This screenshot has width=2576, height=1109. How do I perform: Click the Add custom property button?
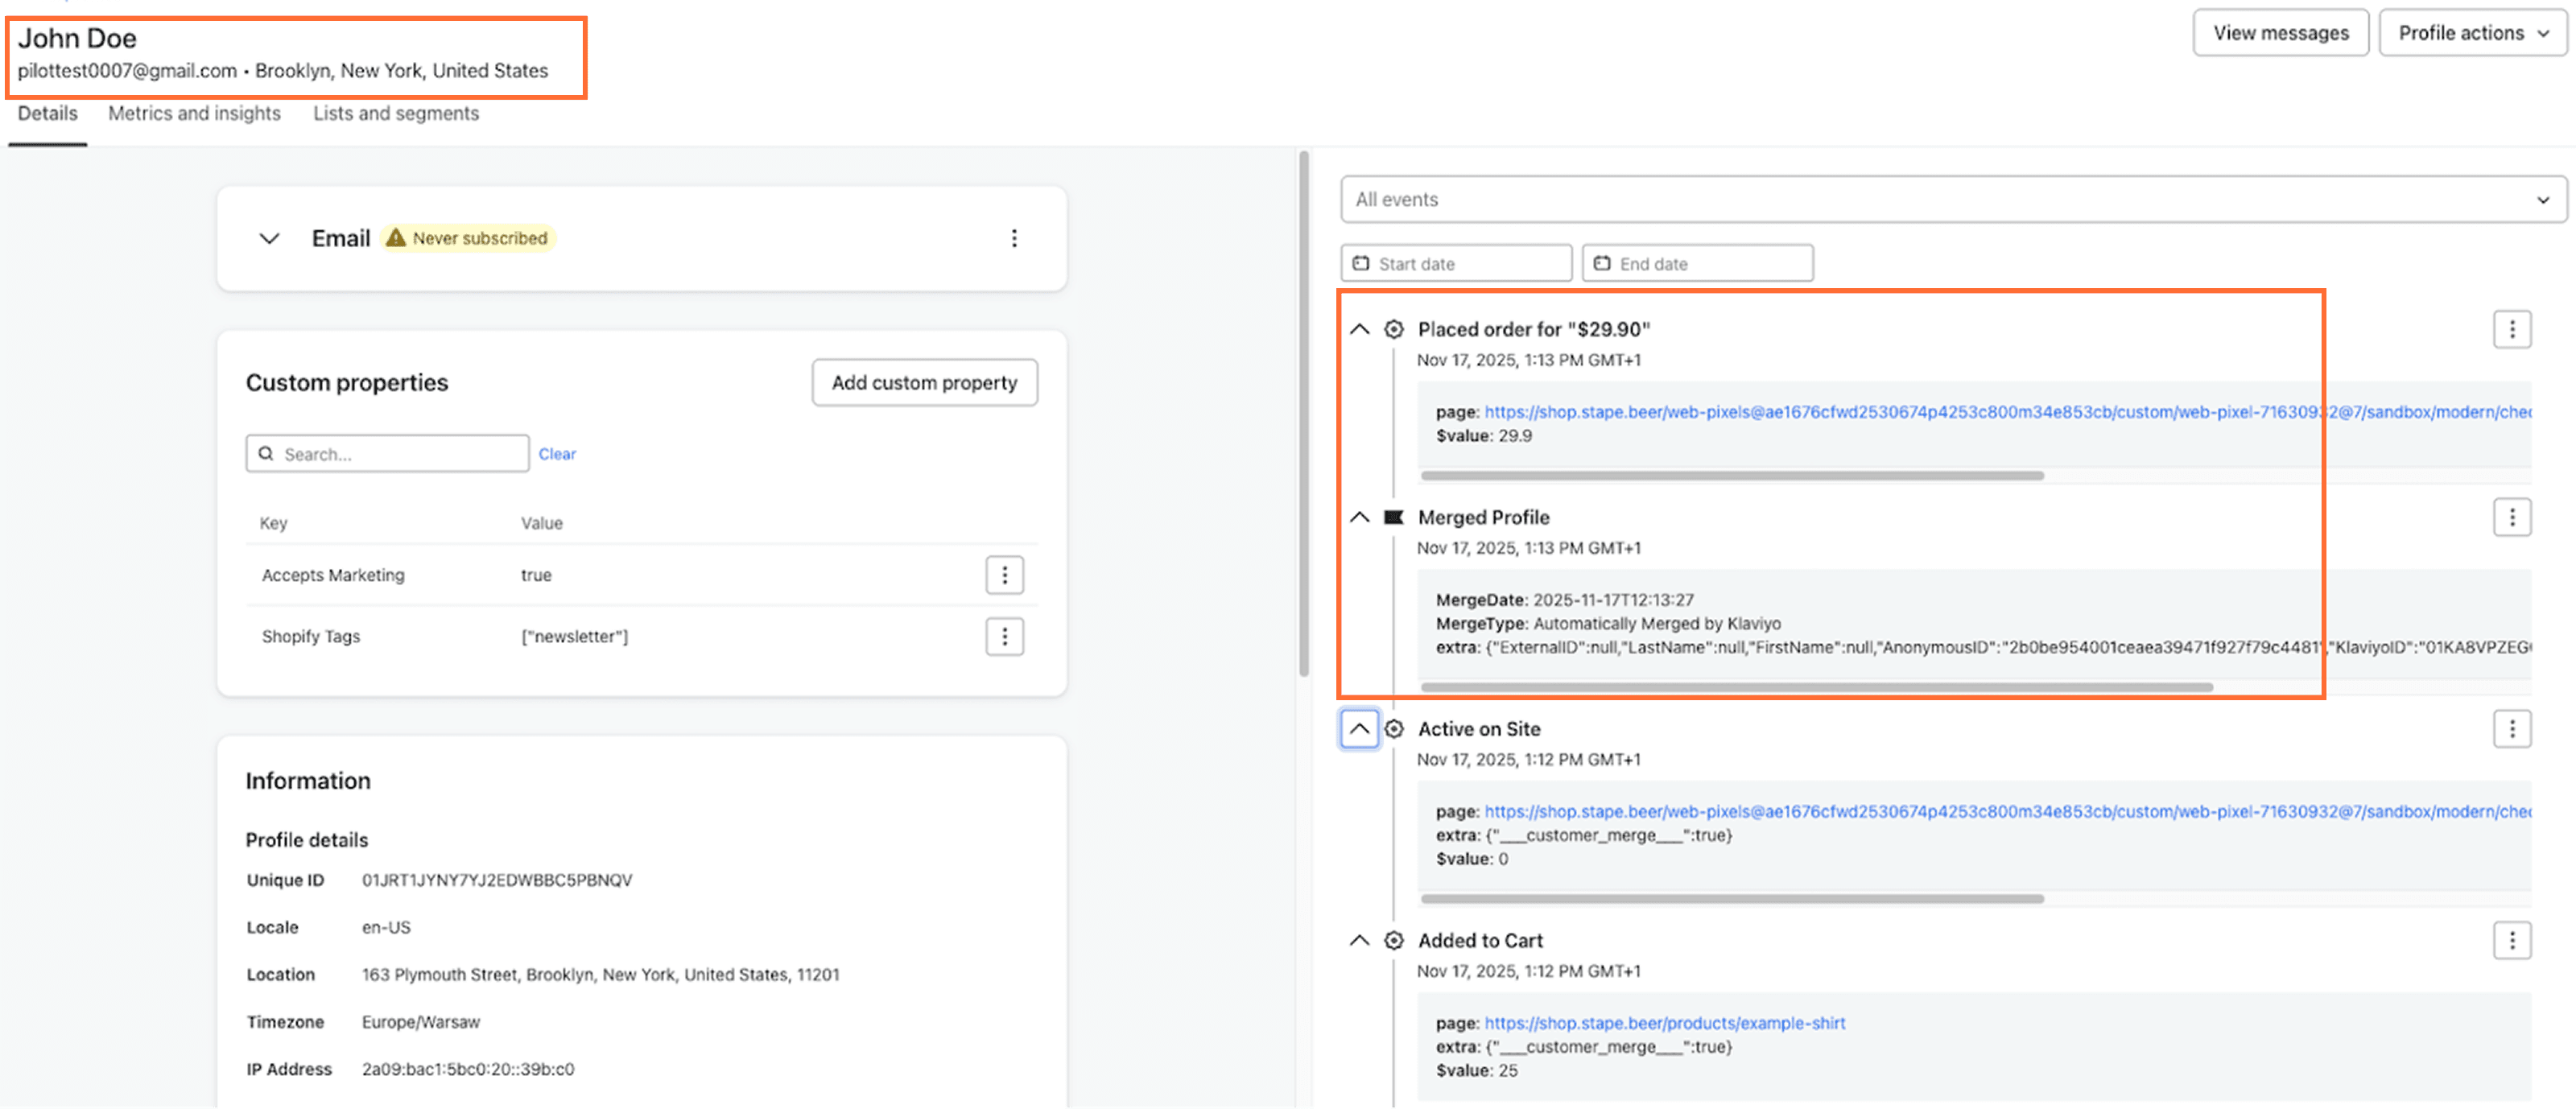pyautogui.click(x=924, y=382)
